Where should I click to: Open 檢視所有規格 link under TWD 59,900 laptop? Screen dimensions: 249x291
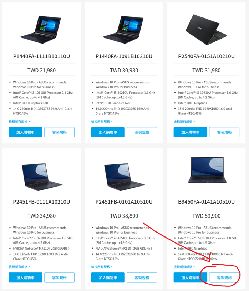pyautogui.click(x=184, y=267)
